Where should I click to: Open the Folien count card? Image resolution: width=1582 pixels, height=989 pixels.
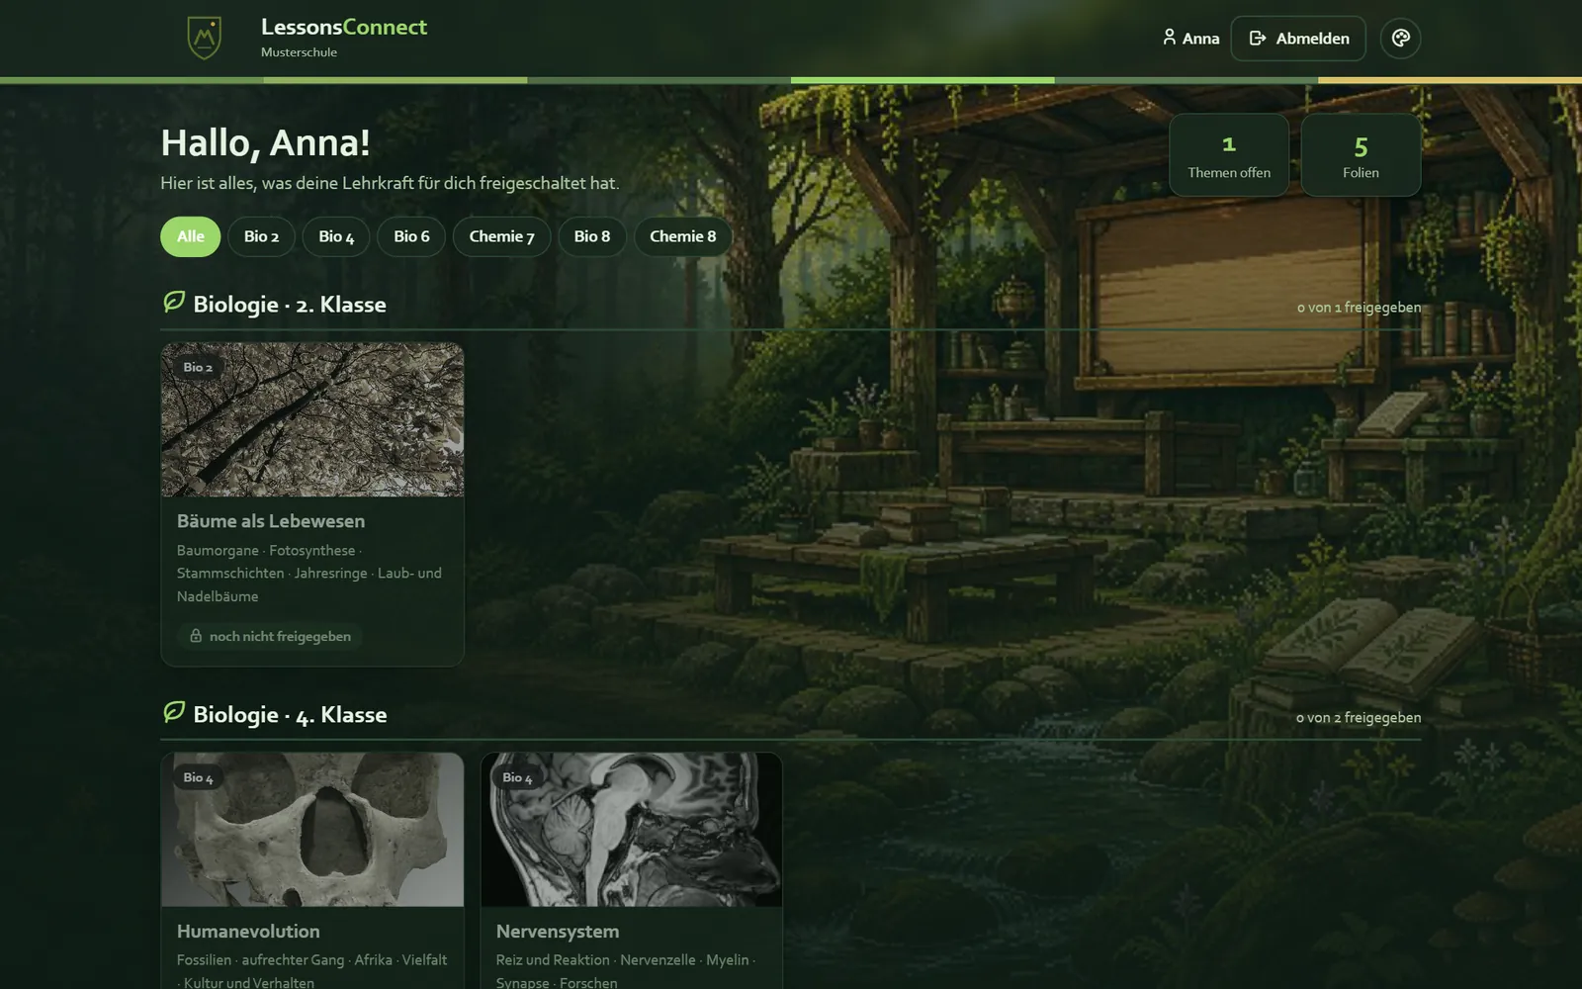[1361, 154]
